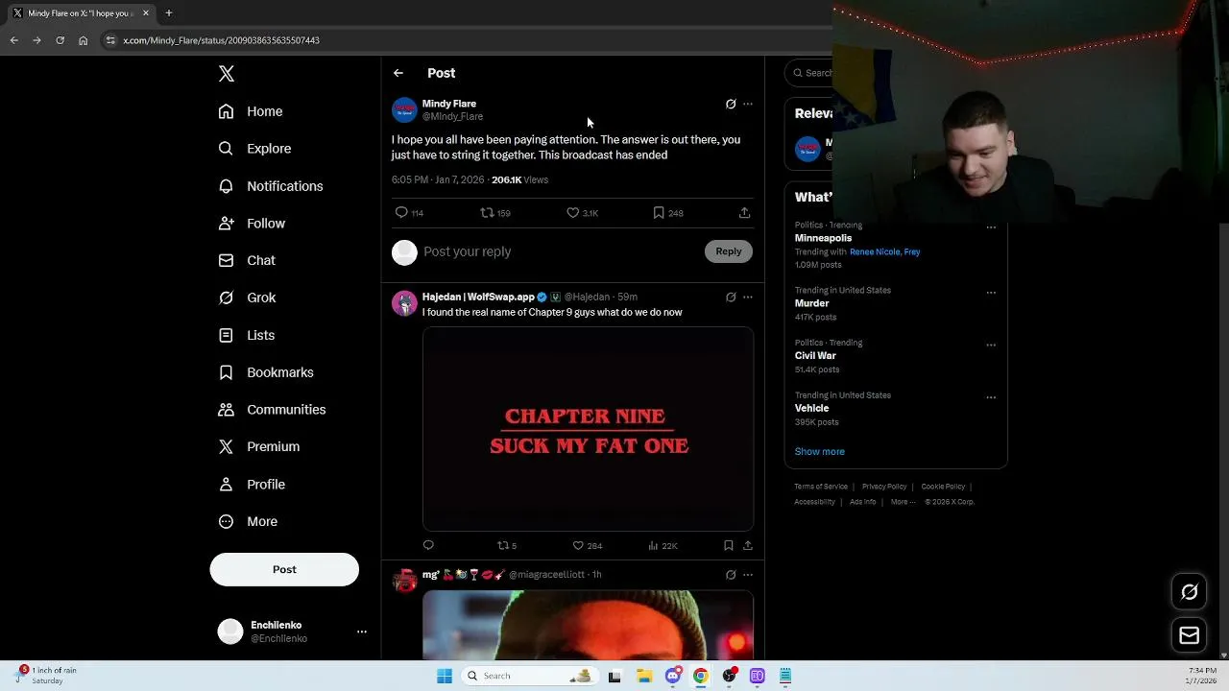Open File Explorer from taskbar

click(644, 676)
